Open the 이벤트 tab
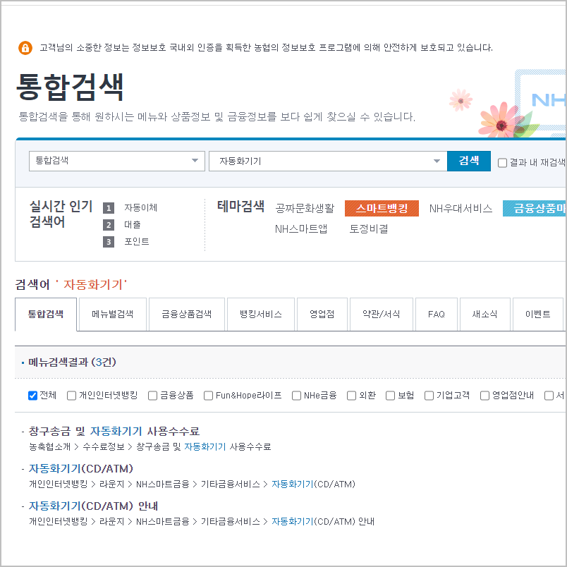Image resolution: width=567 pixels, height=567 pixels. coord(537,315)
